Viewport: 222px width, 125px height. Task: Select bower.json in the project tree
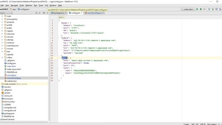point(8,99)
